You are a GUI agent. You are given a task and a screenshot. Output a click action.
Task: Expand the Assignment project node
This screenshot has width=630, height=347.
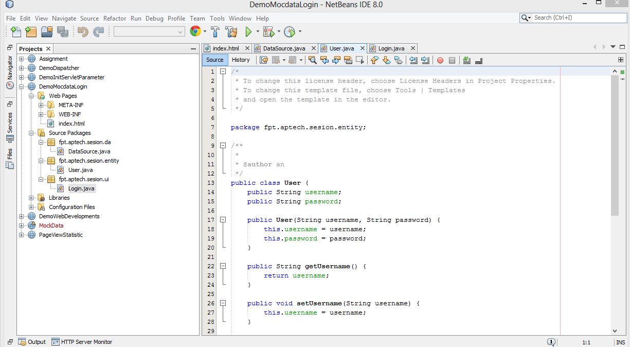22,59
